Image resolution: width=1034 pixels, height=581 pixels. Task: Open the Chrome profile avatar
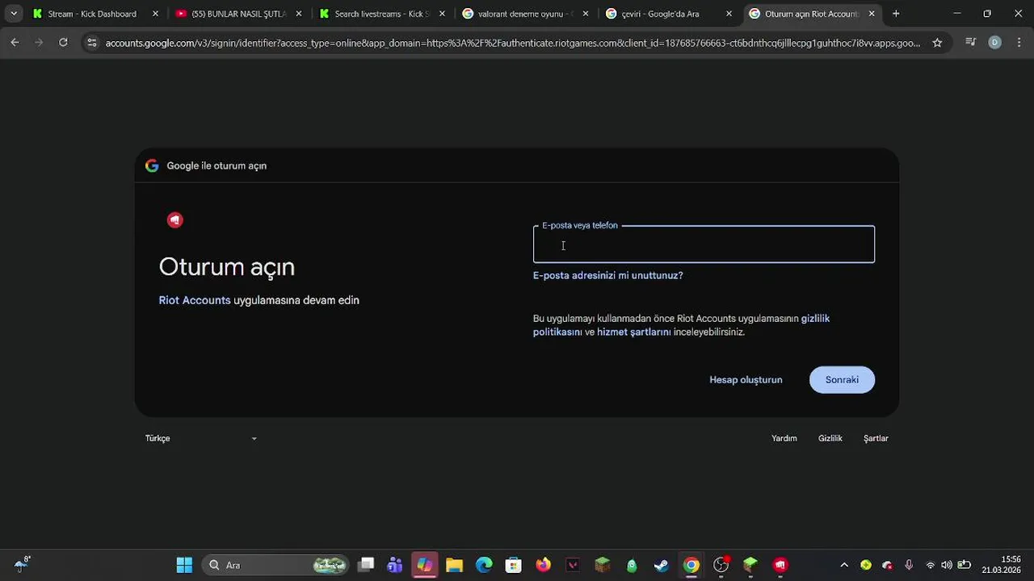[x=994, y=43]
